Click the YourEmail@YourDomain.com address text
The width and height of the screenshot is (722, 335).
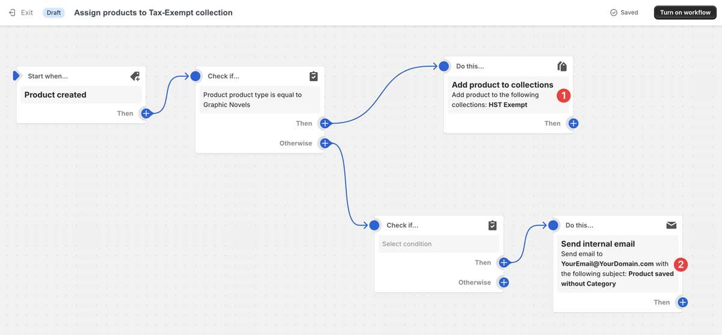point(607,263)
